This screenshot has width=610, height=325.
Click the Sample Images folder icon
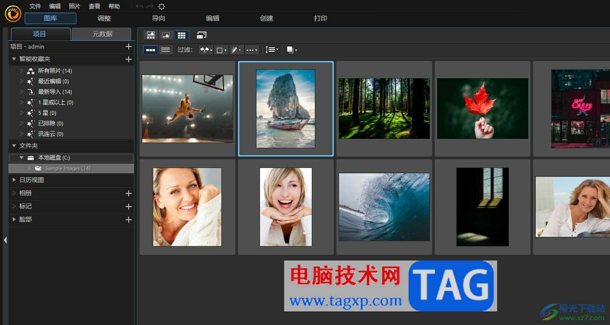point(38,168)
